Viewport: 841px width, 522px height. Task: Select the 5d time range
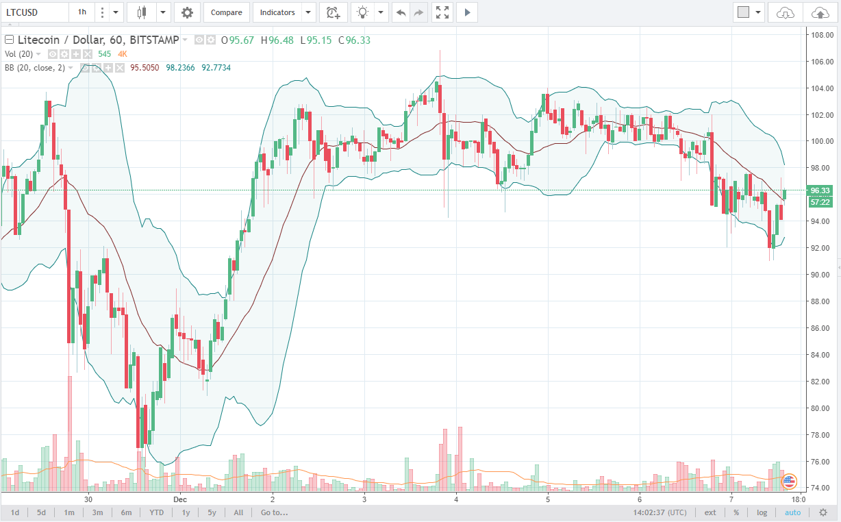pos(41,512)
